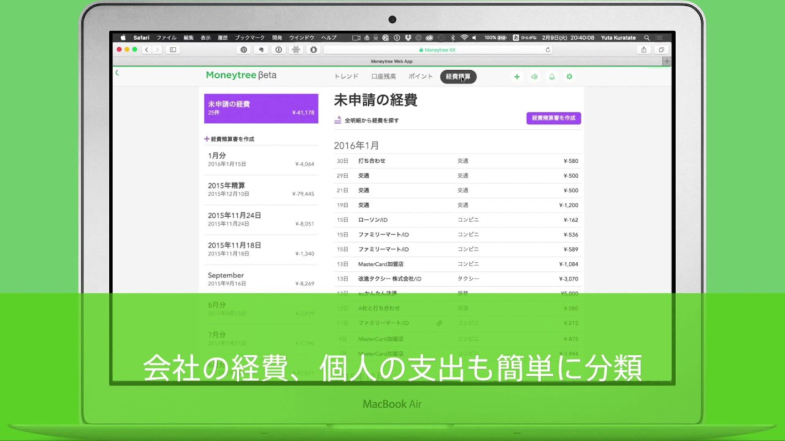Toggle Safari sidebar button
785x441 pixels.
pyautogui.click(x=173, y=50)
